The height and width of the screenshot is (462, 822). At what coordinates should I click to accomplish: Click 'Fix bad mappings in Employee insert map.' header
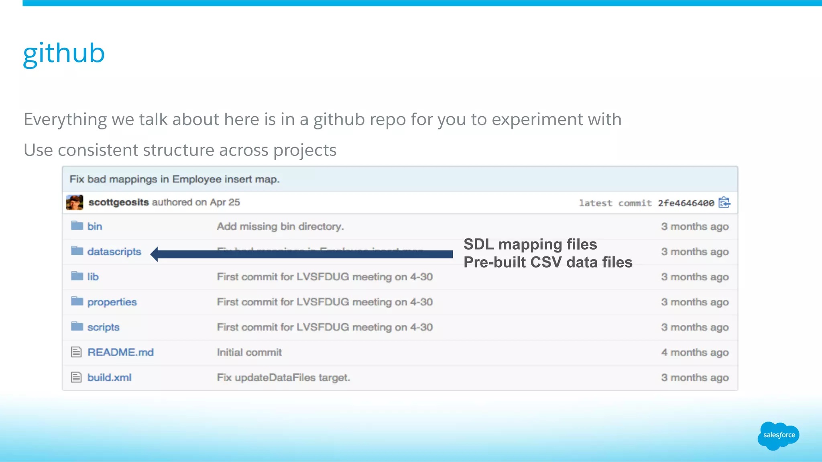click(x=175, y=179)
